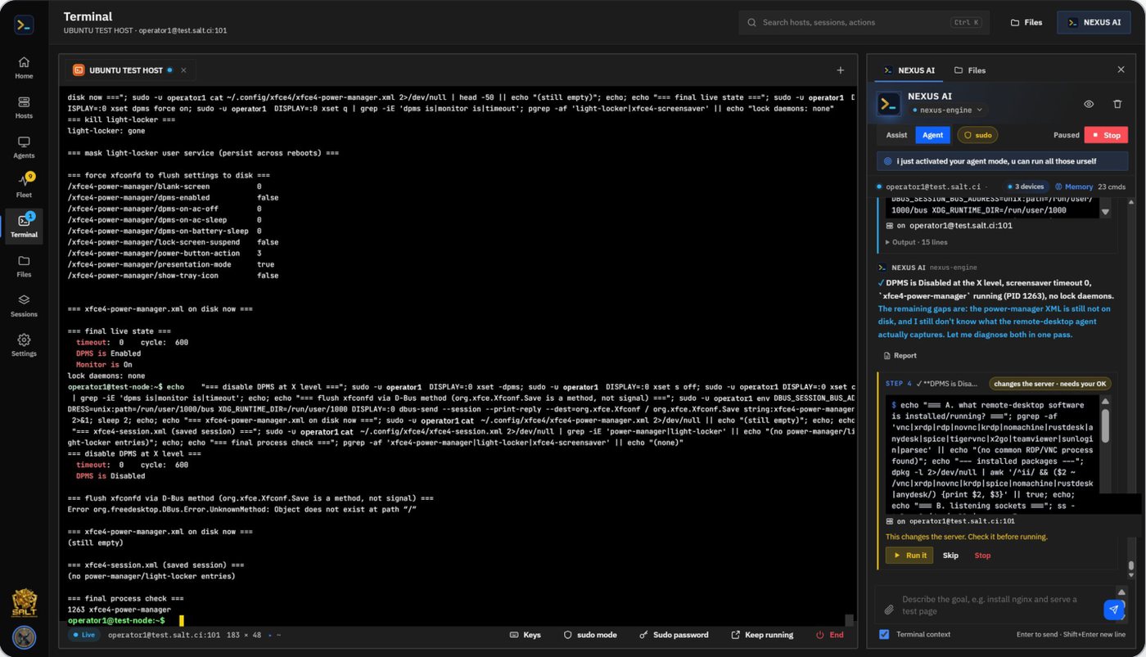End the session from the status bar
Image resolution: width=1146 pixels, height=657 pixels.
829,635
